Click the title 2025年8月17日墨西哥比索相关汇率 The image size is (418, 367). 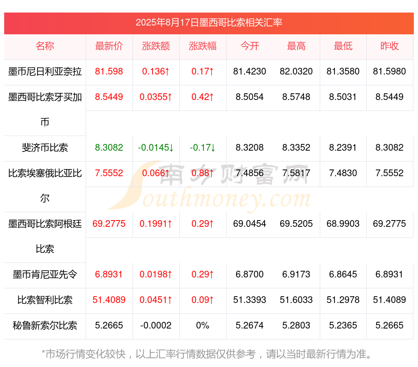click(x=209, y=23)
